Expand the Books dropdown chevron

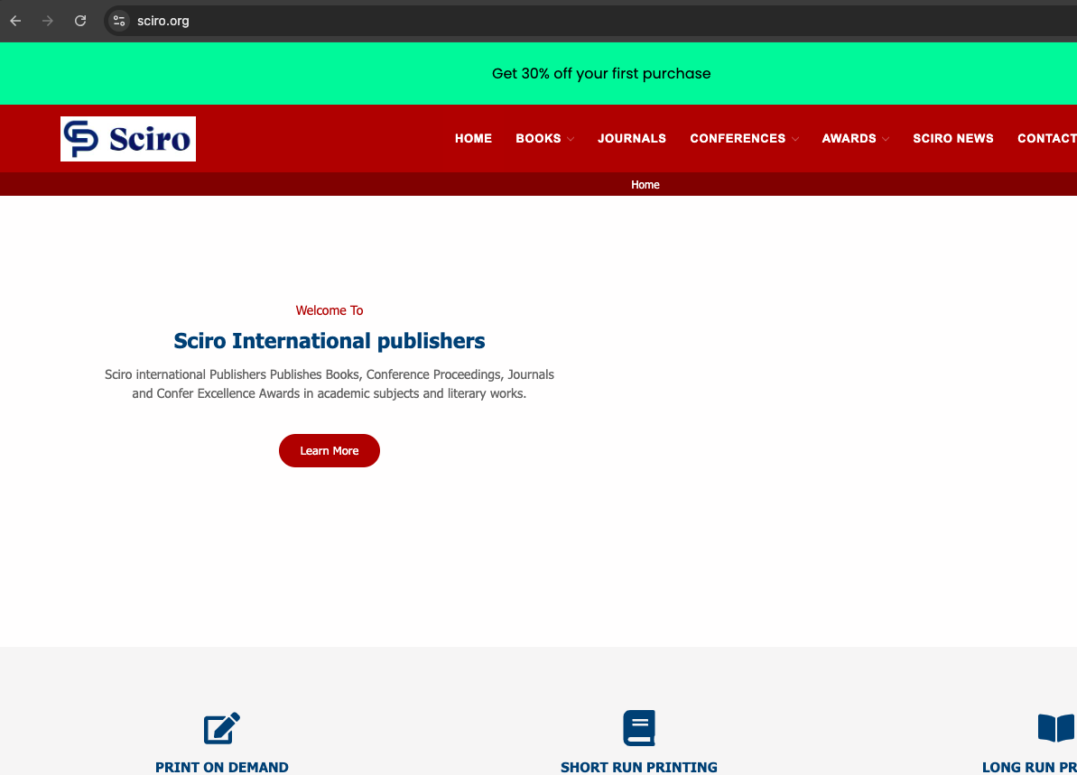[x=571, y=139]
